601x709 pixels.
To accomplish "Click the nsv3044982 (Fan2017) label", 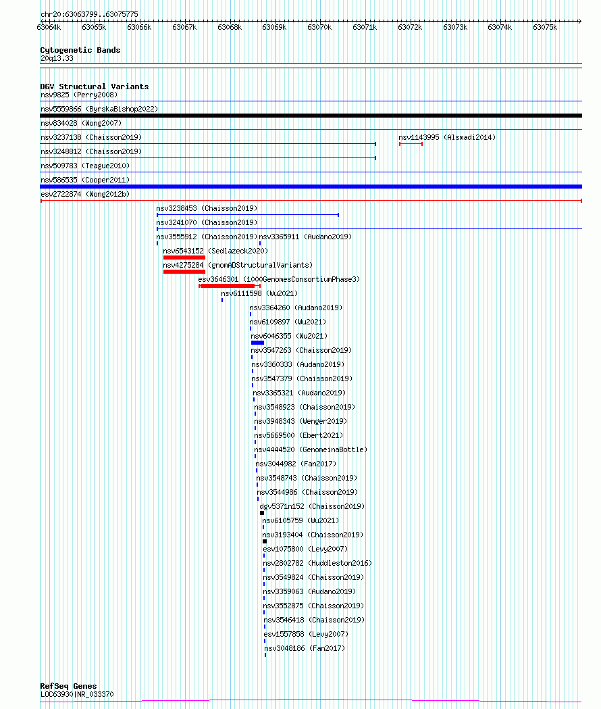I will click(296, 464).
